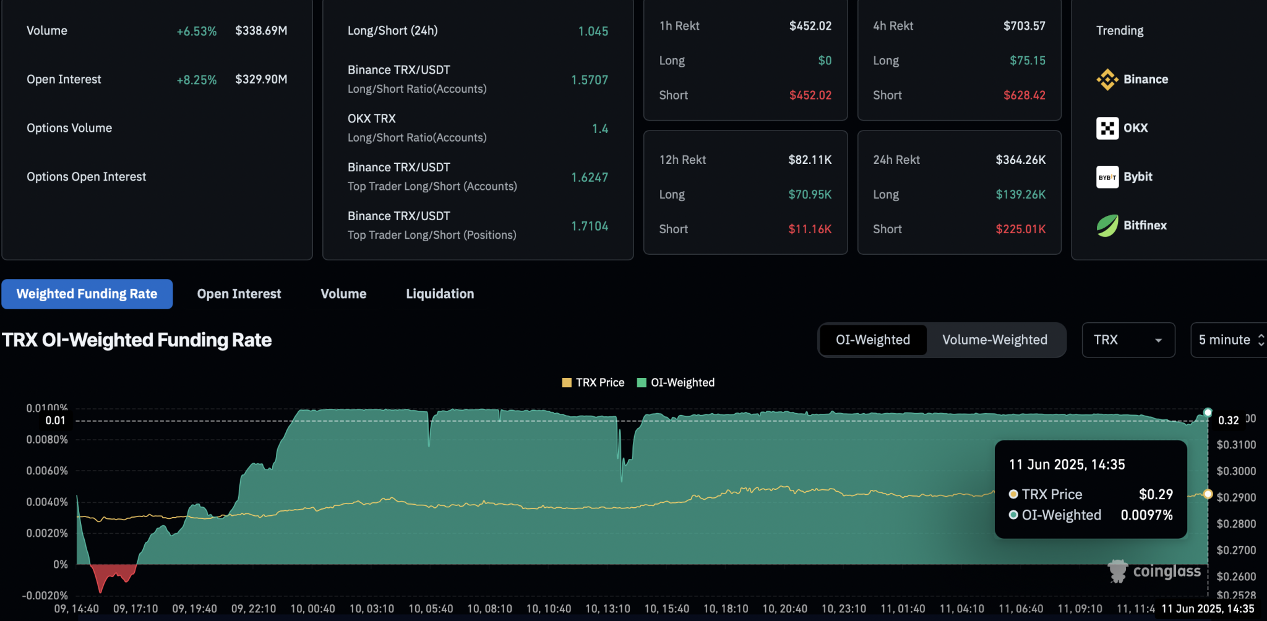The width and height of the screenshot is (1267, 621).
Task: Click the Bitfinex leaf logo icon
Action: point(1107,226)
